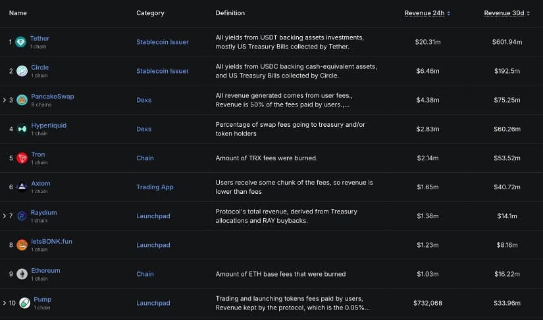
Task: Click Pump's Launchpad category link
Action: (153, 304)
